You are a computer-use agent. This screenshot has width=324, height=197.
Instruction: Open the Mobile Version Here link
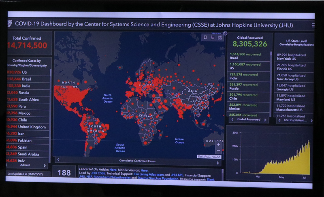pos(144,170)
